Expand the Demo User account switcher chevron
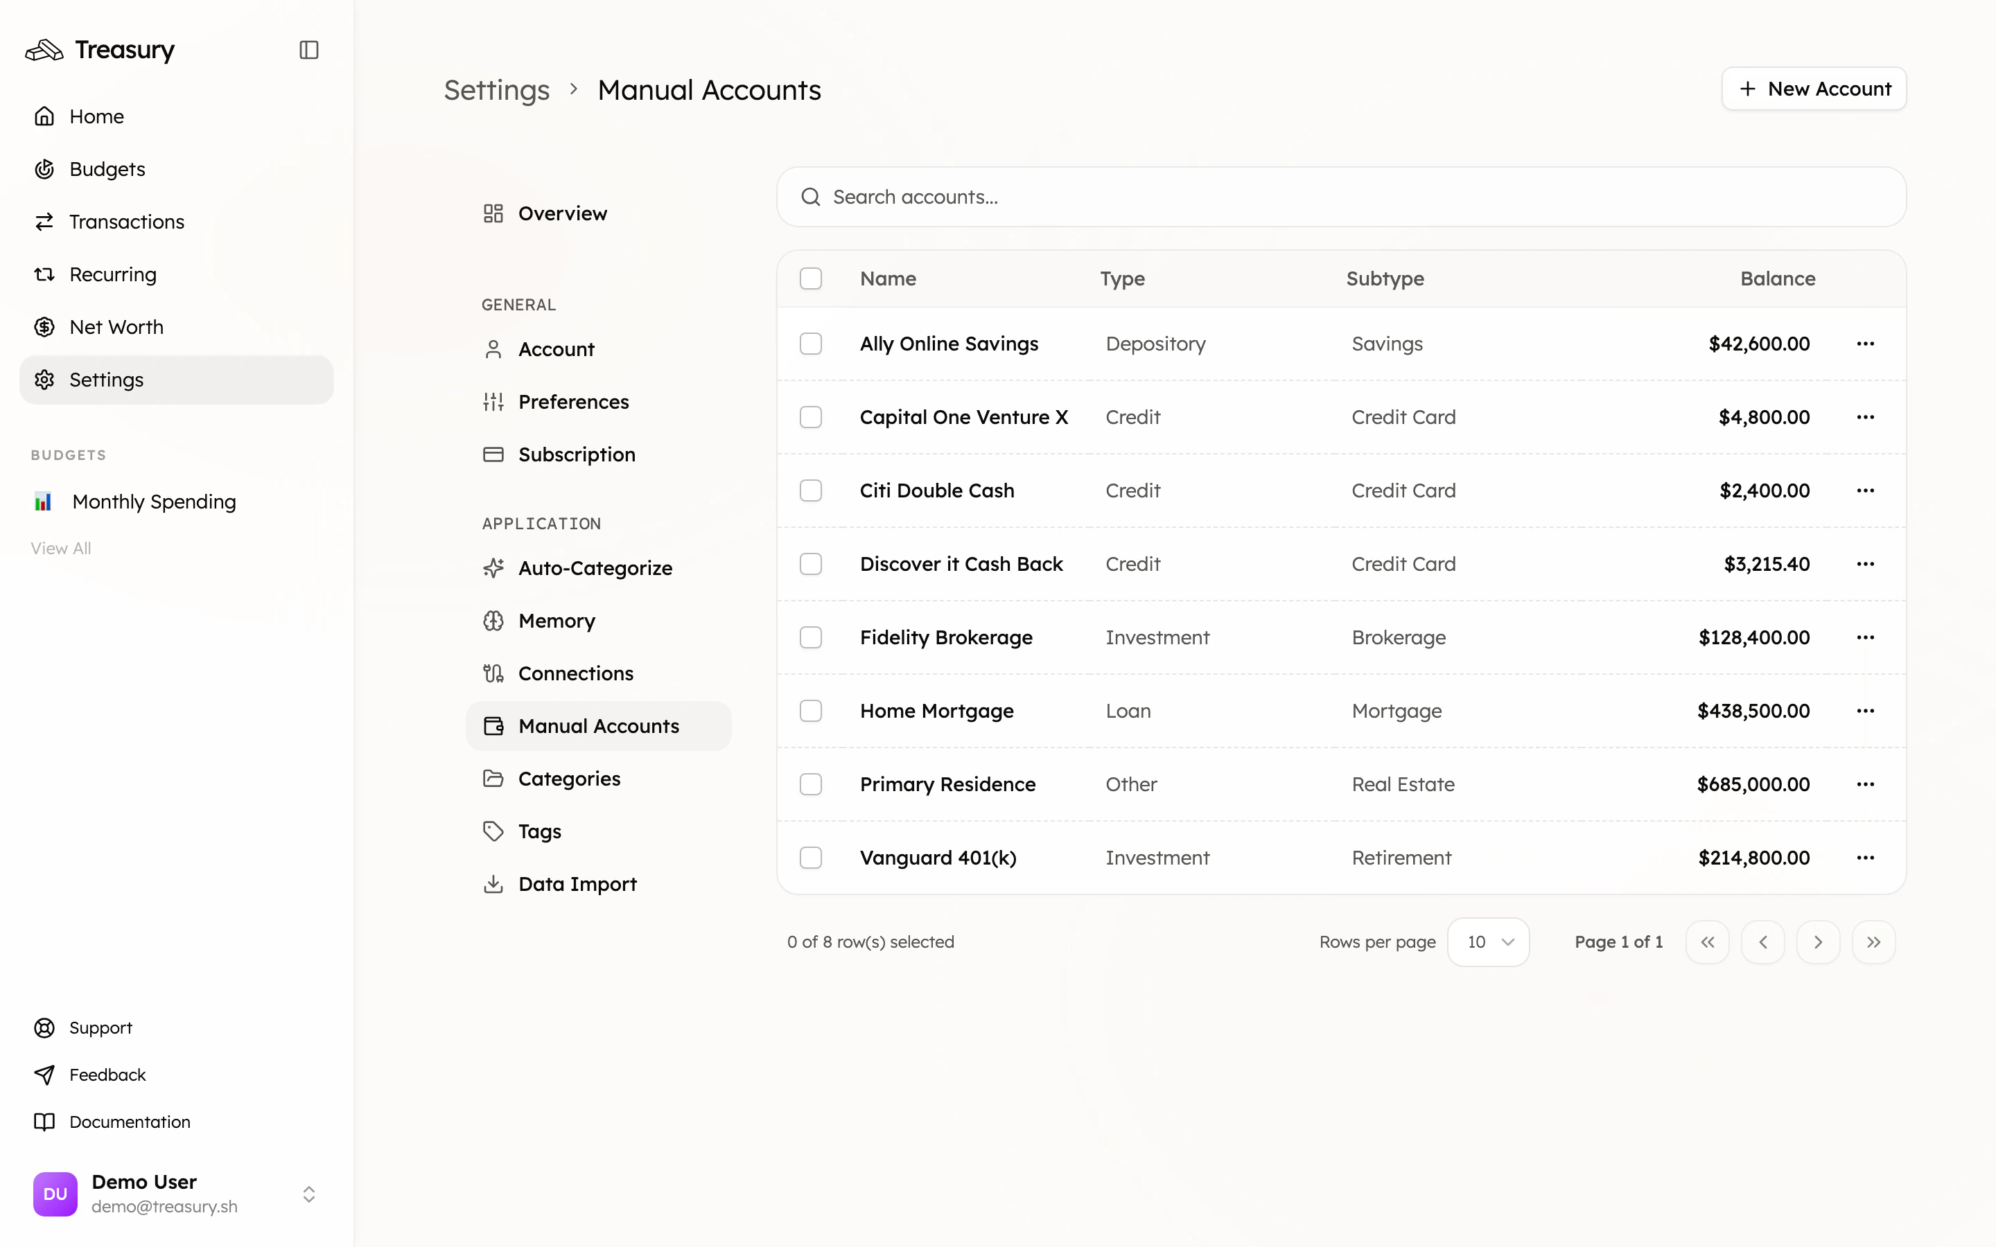The image size is (1996, 1247). [x=308, y=1194]
